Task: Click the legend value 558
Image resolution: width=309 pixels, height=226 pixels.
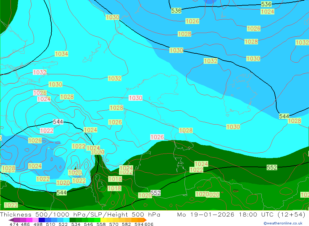Action: pos(101,224)
